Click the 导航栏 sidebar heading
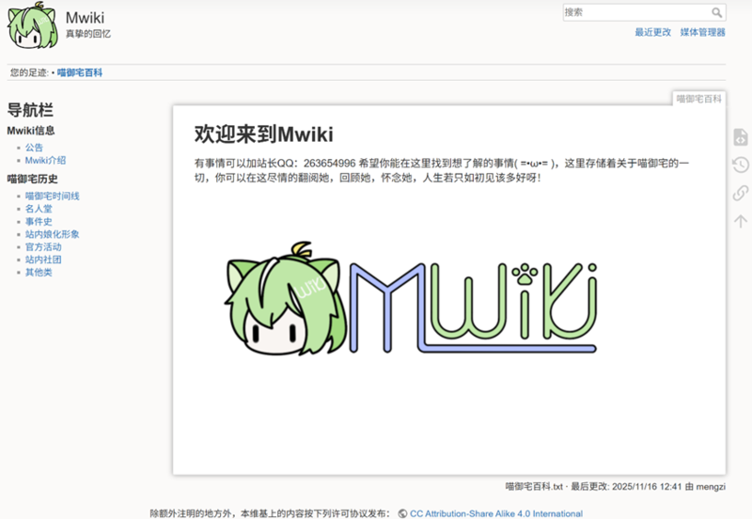Image resolution: width=752 pixels, height=519 pixels. pos(30,110)
